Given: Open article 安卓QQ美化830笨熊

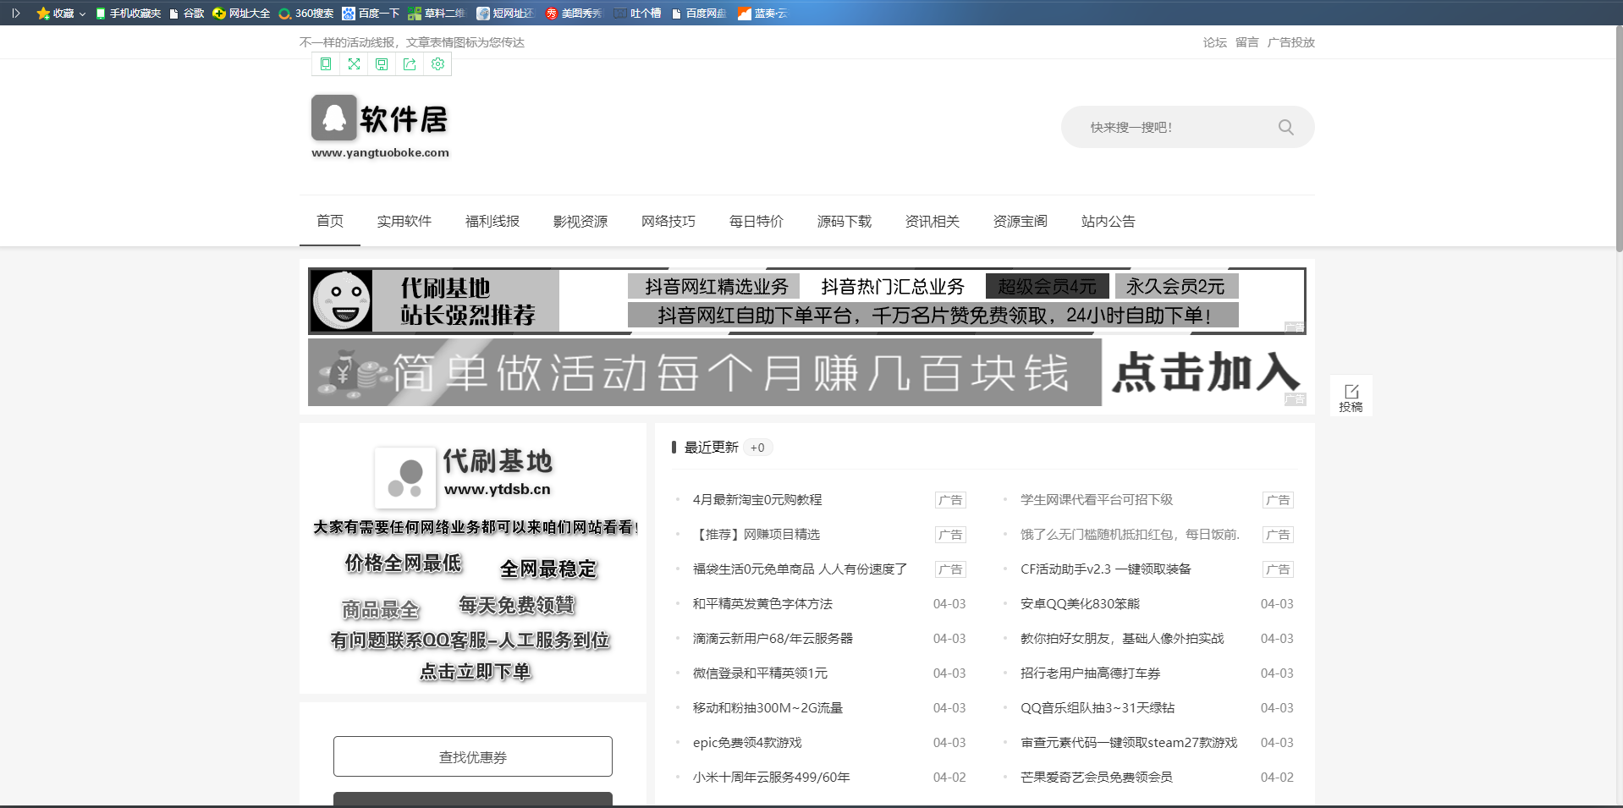Looking at the screenshot, I should click(1080, 604).
